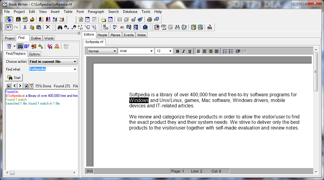The width and height of the screenshot is (324, 180).
Task: Click the apple and fruit icon in Find panel
Action: [x=34, y=46]
